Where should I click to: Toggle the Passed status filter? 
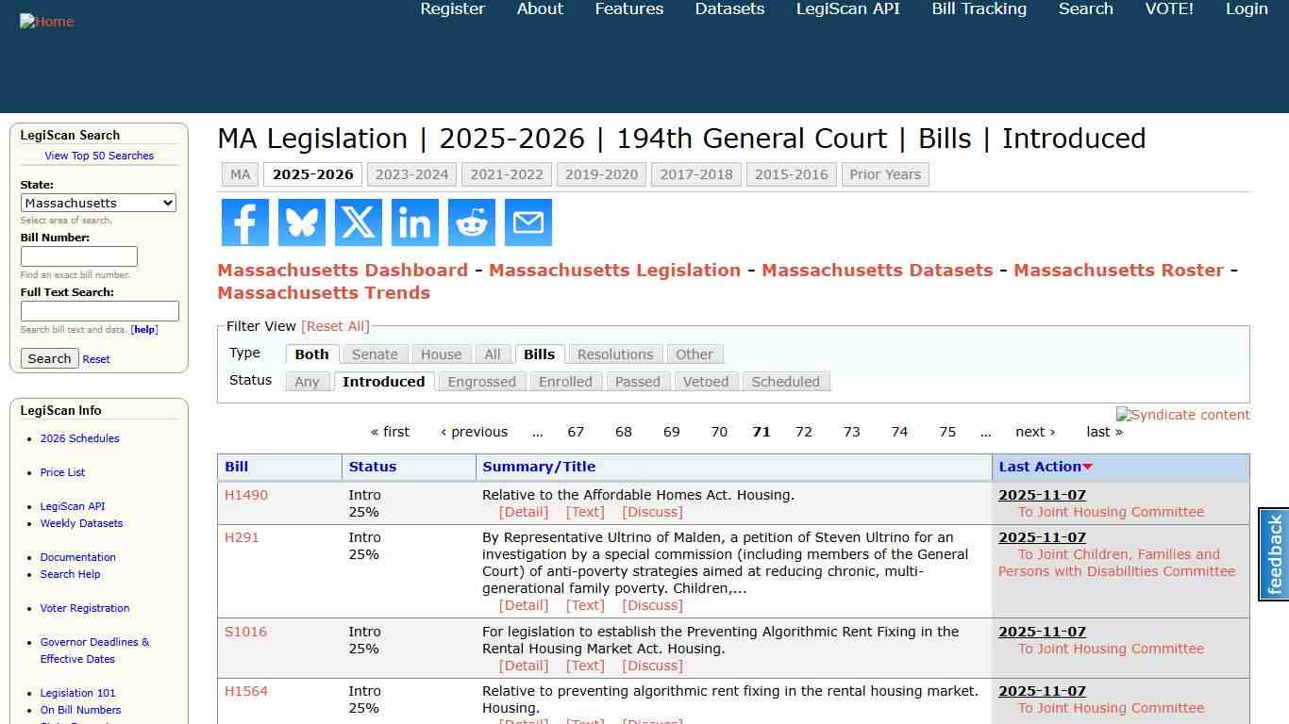637,381
